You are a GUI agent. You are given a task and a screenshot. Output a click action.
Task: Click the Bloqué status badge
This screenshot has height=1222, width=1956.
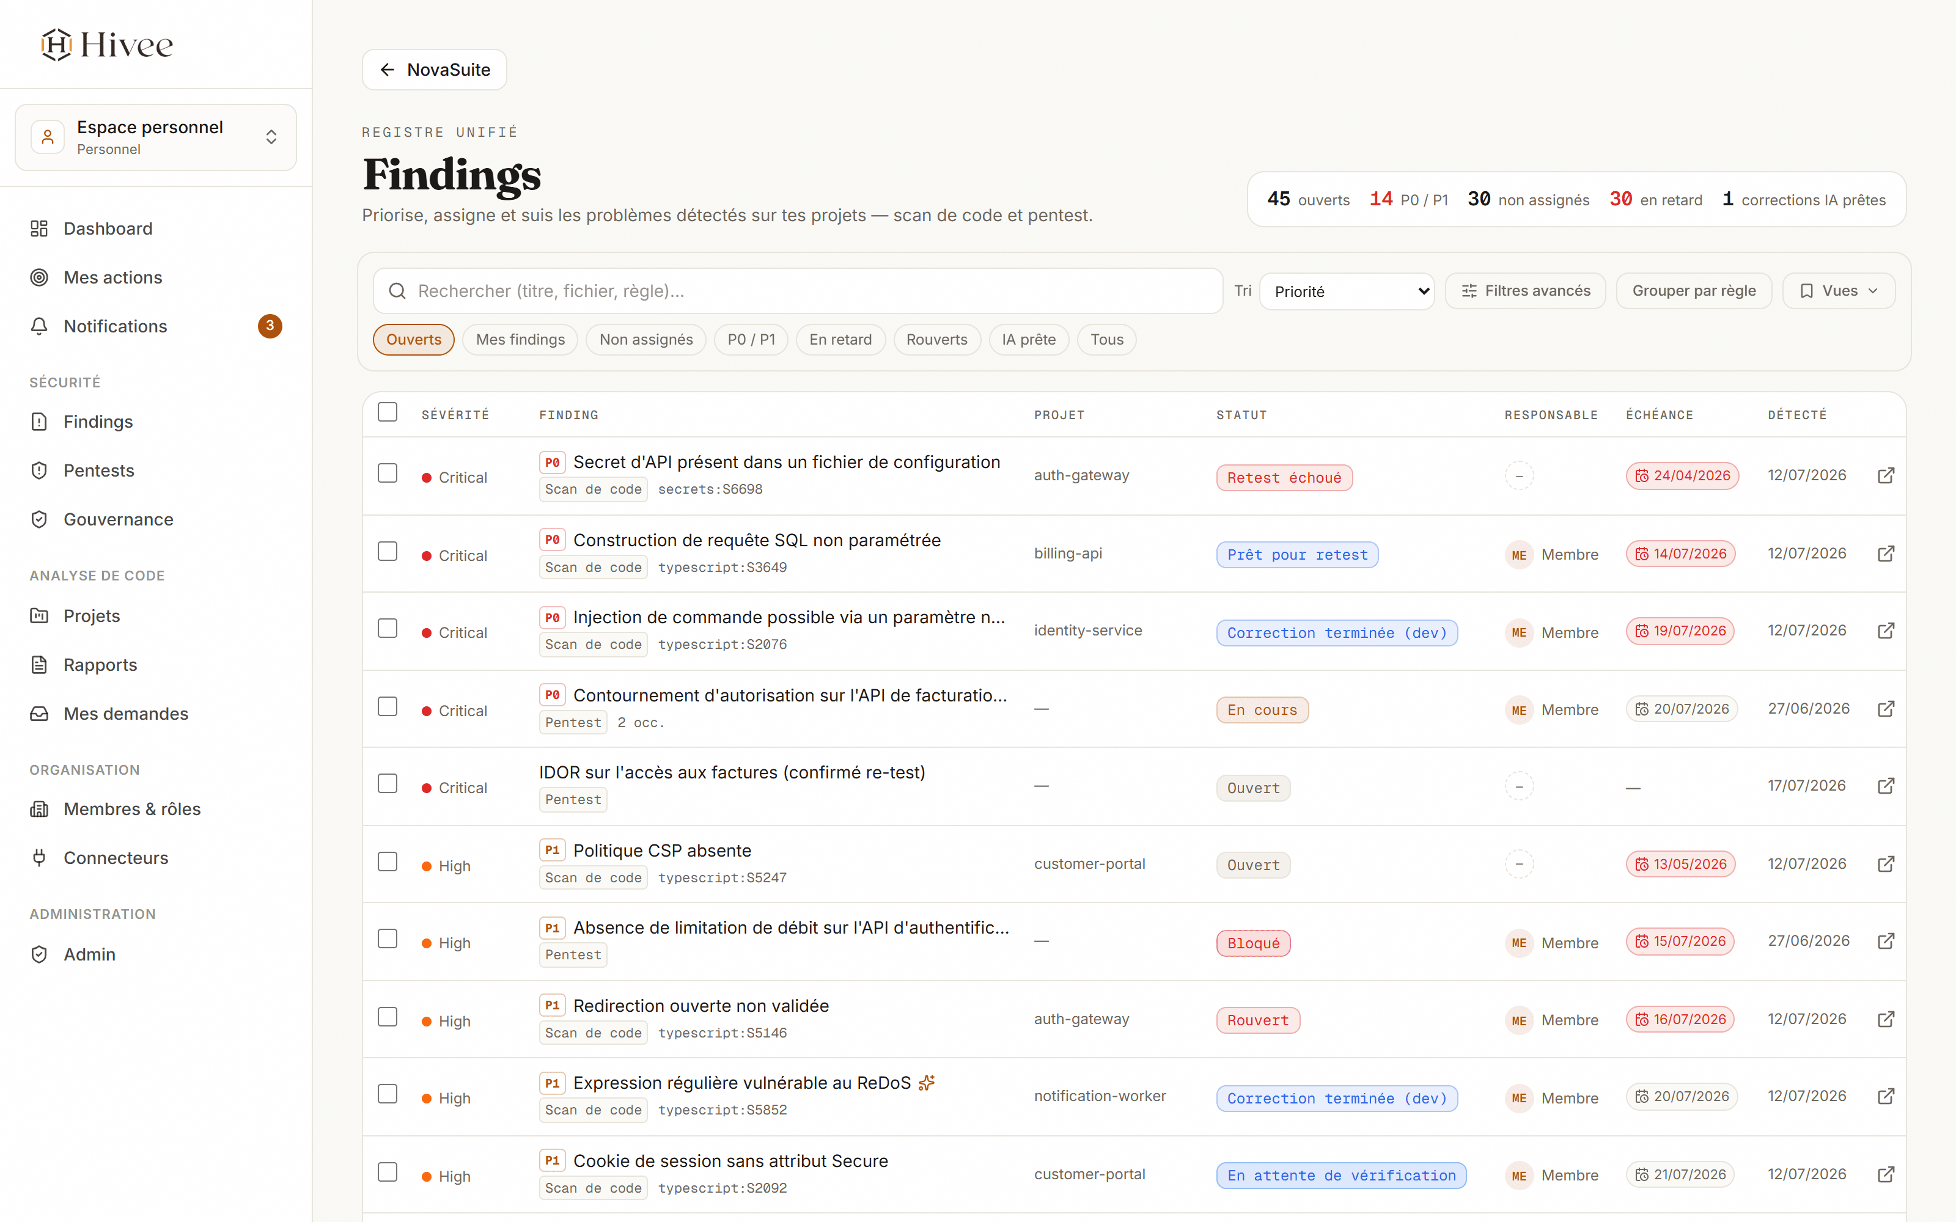pos(1254,943)
